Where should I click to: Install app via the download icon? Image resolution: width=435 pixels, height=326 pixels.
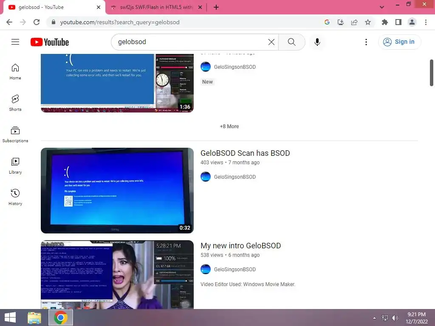[341, 22]
